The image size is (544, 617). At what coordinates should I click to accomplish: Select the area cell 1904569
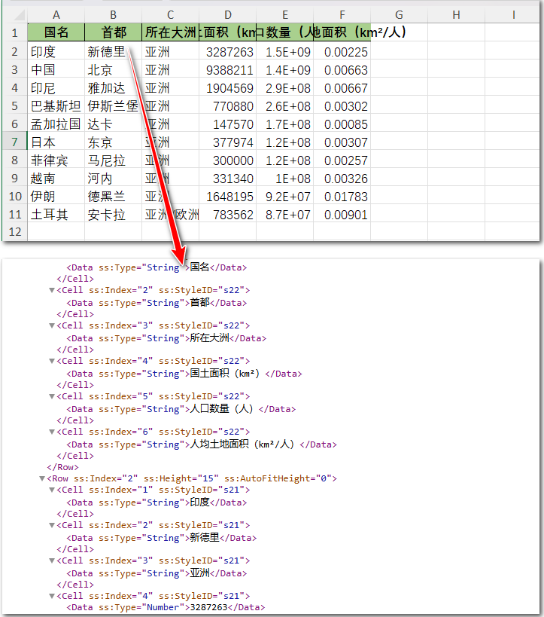tap(227, 88)
